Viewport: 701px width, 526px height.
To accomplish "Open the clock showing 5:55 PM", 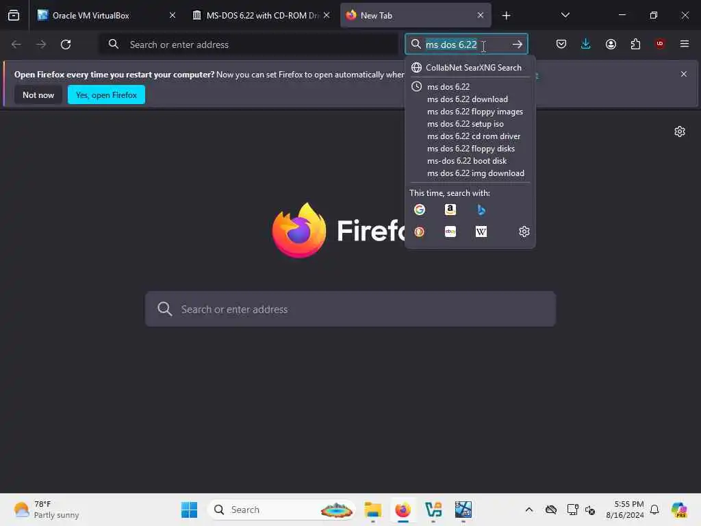I will [624, 510].
